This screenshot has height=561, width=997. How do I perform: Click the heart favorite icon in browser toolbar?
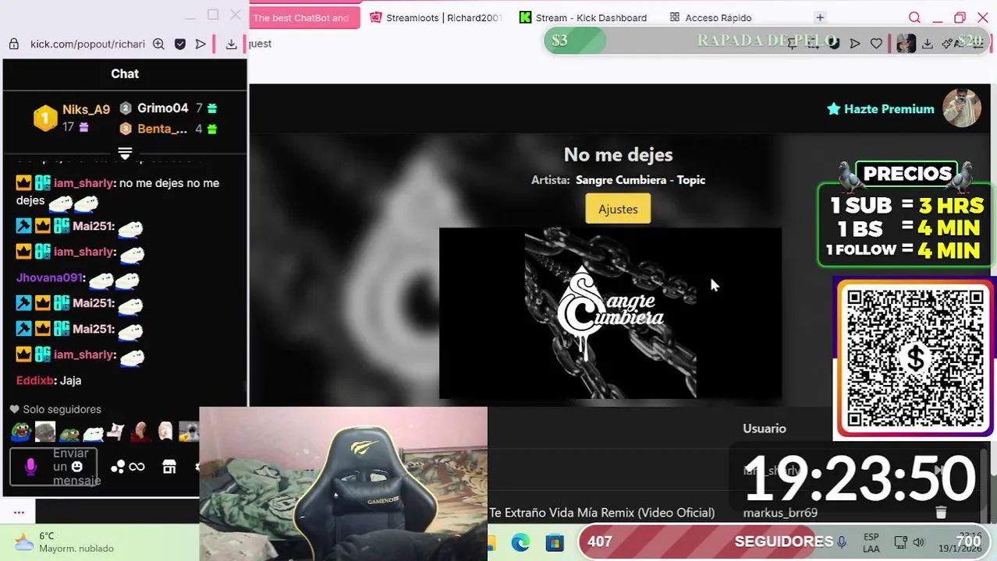tap(876, 44)
